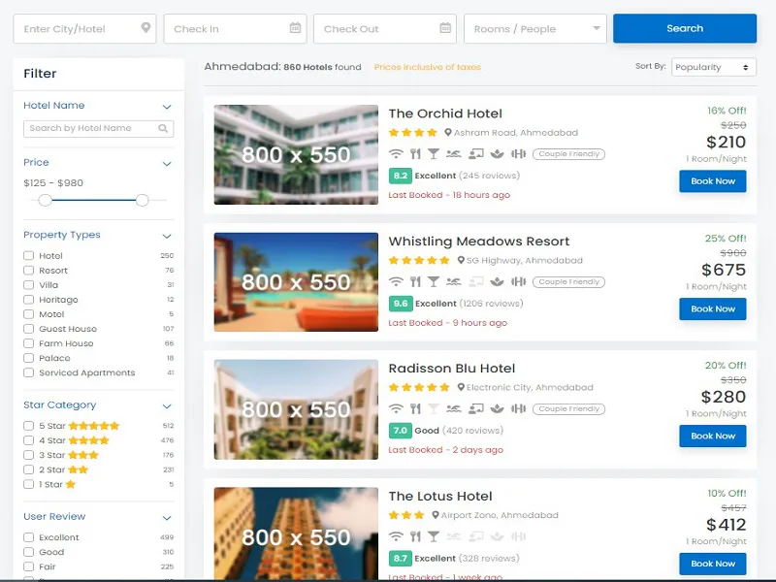Click the spa icon for Radisson Blu Hotel
The image size is (776, 582).
click(x=497, y=408)
